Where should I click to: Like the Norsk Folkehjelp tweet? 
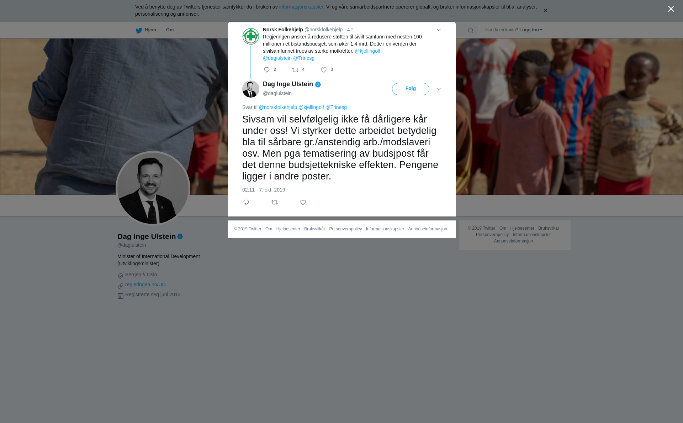(324, 70)
